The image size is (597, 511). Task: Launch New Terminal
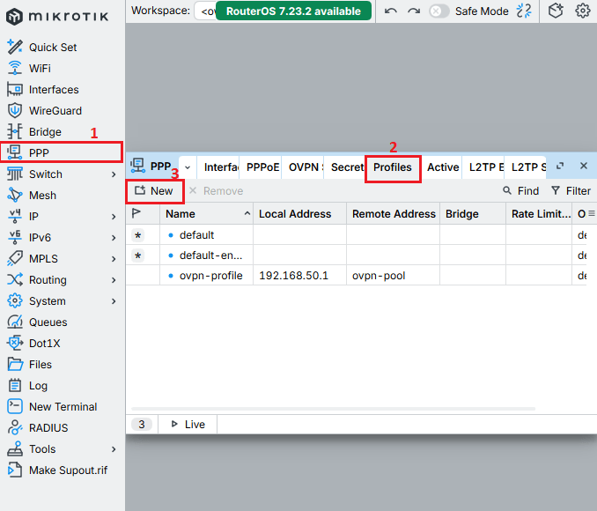pos(52,406)
